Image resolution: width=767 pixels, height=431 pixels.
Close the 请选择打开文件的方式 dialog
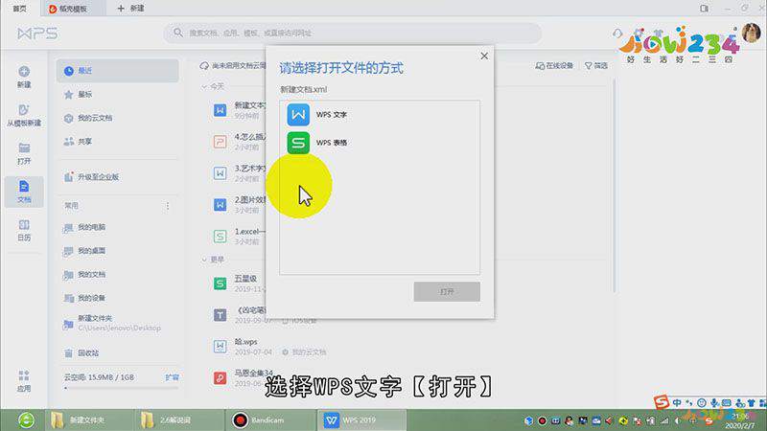tap(484, 57)
